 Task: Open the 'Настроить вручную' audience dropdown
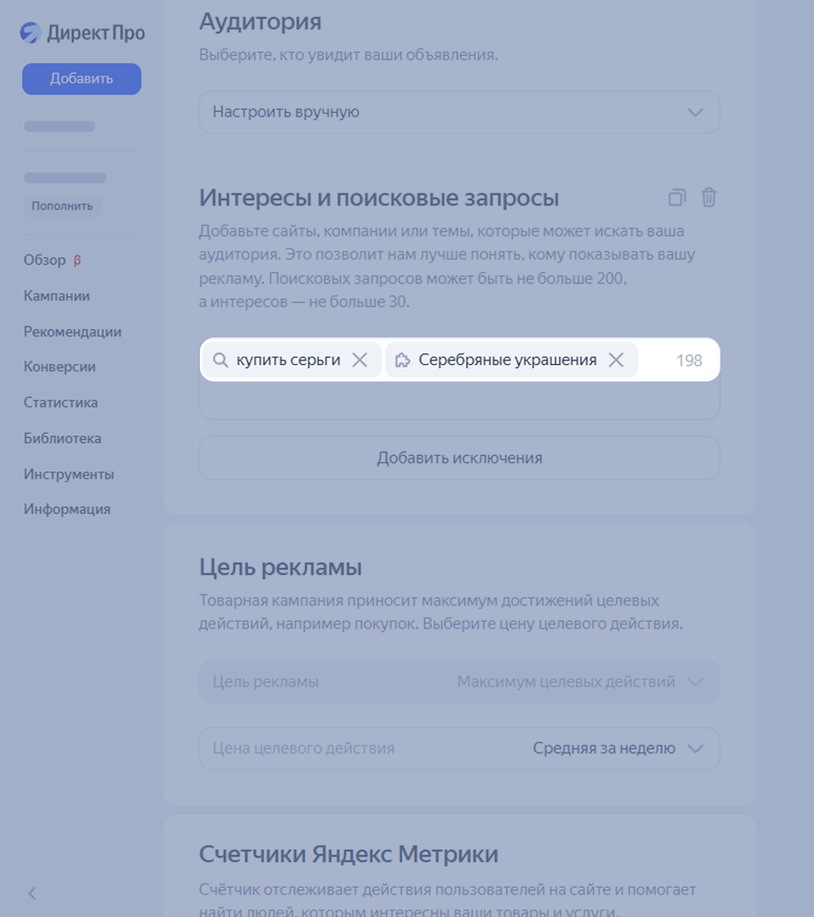(x=459, y=112)
